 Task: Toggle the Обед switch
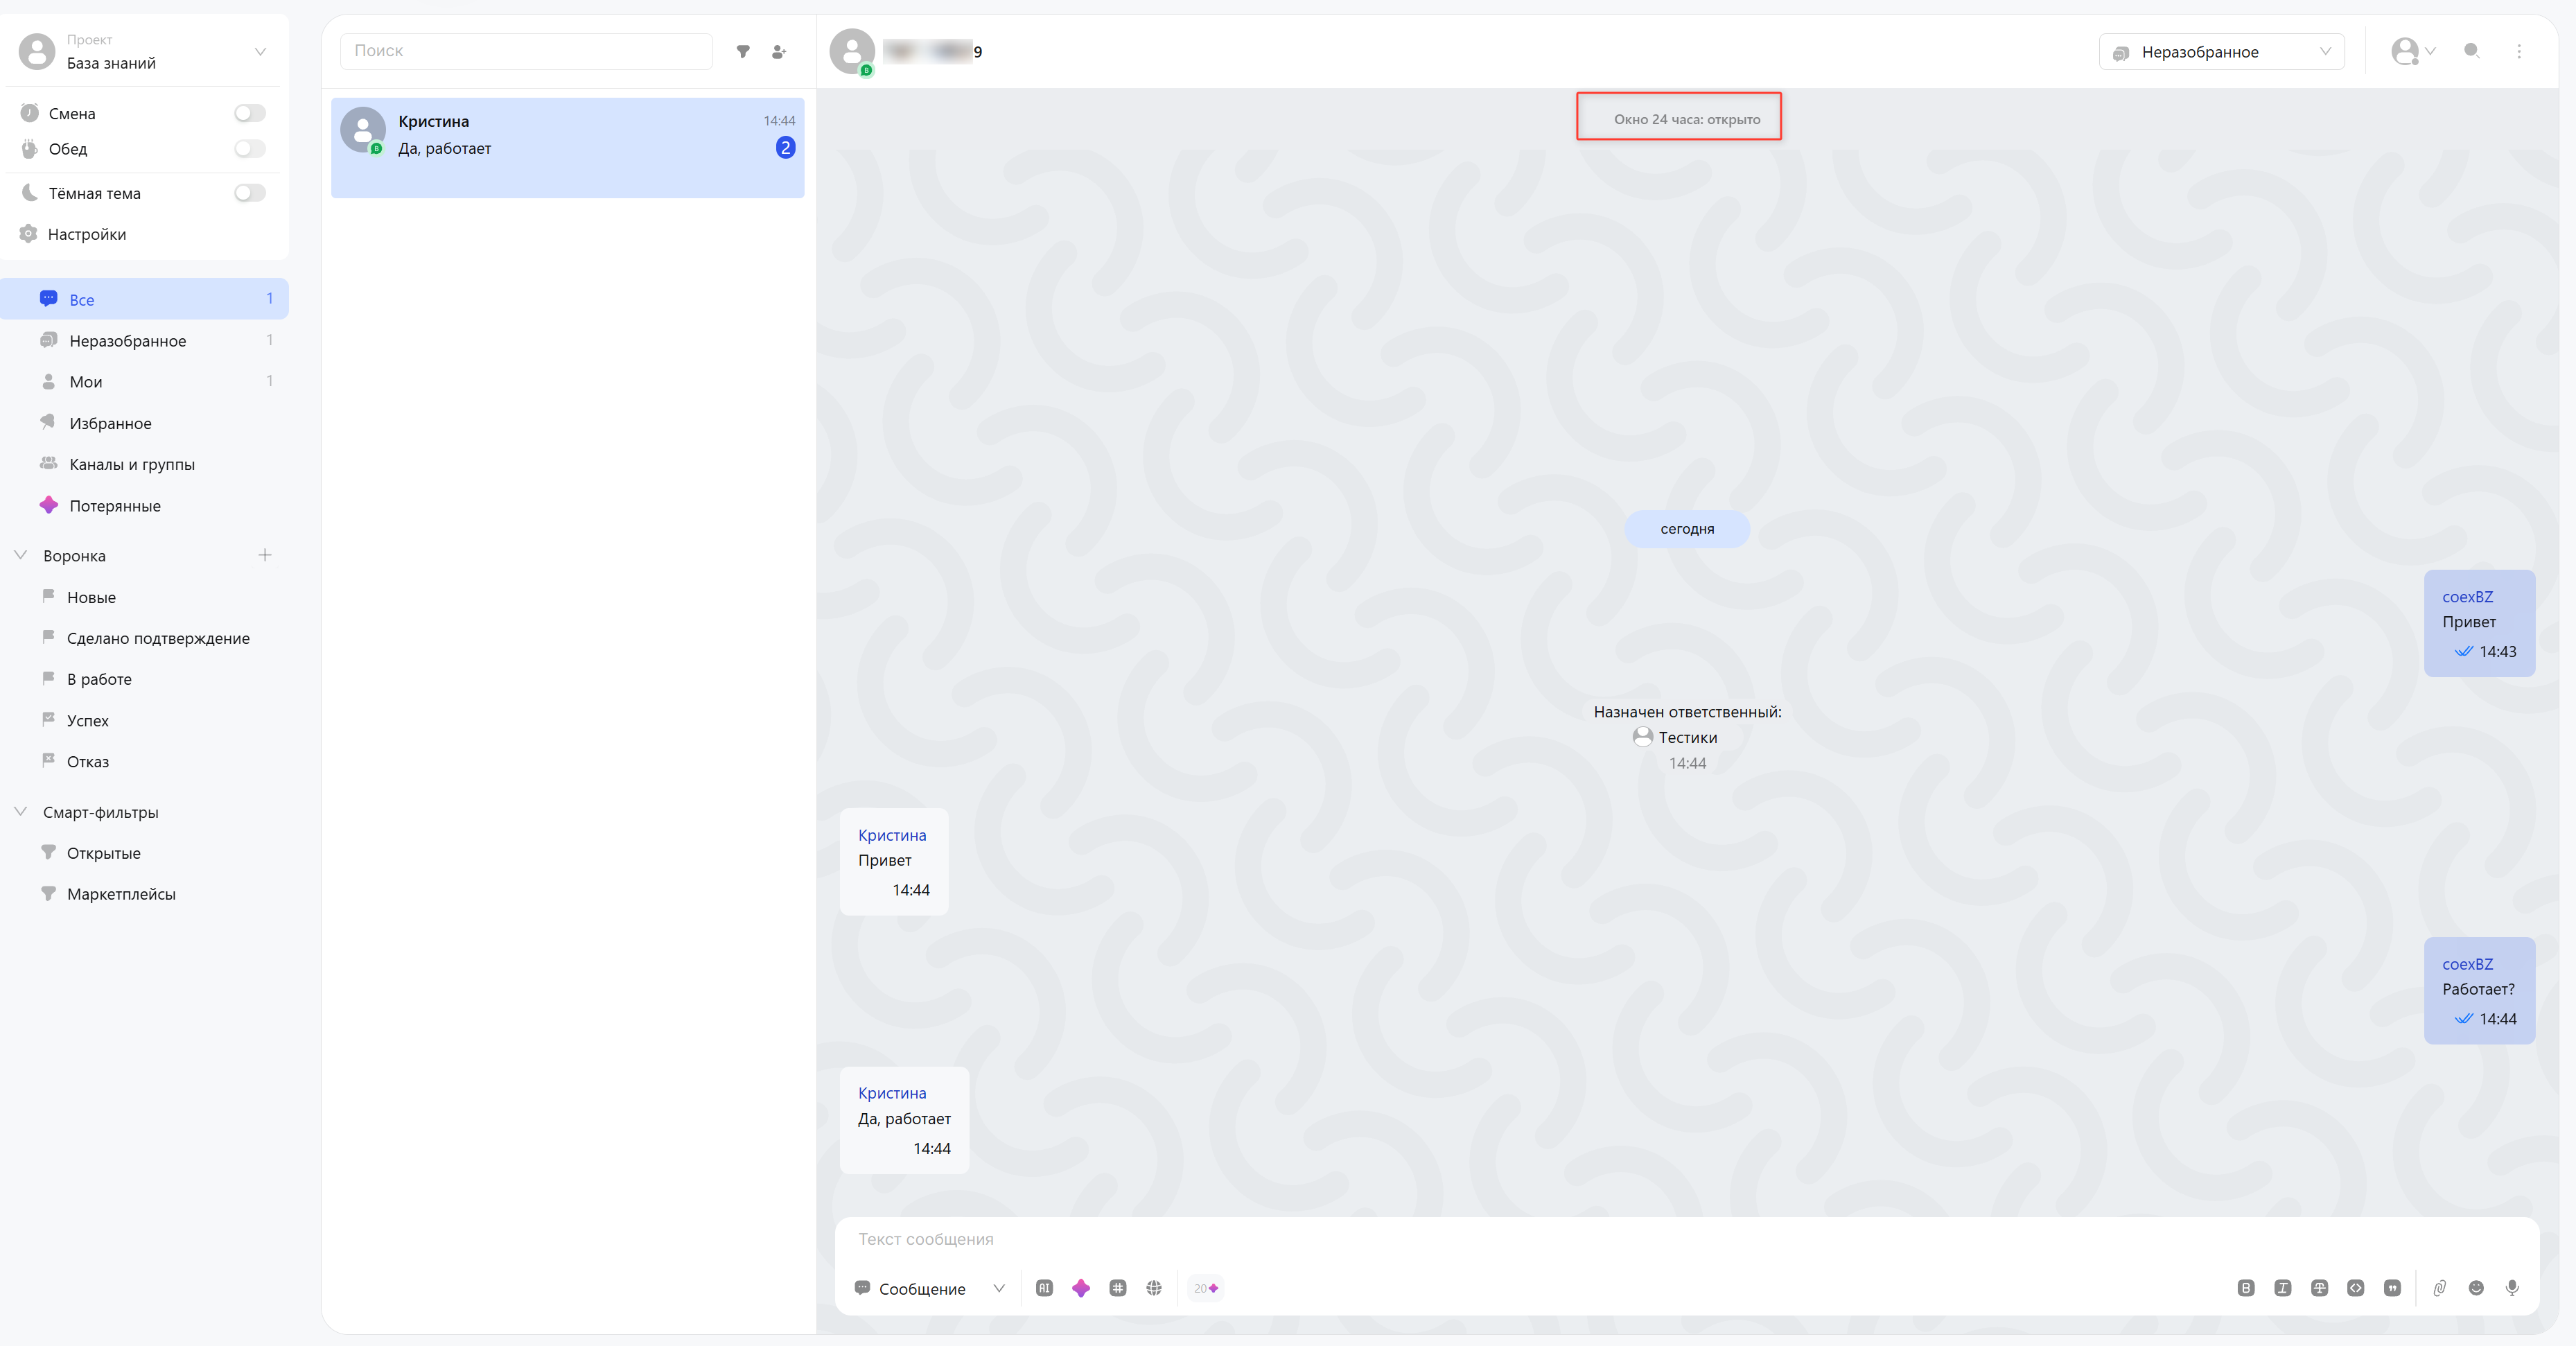(x=250, y=149)
